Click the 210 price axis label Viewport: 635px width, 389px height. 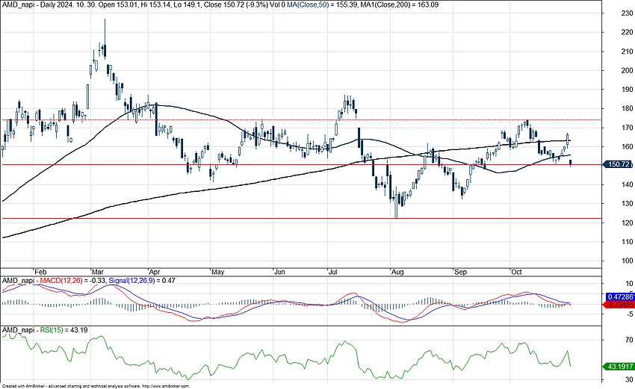[x=627, y=52]
